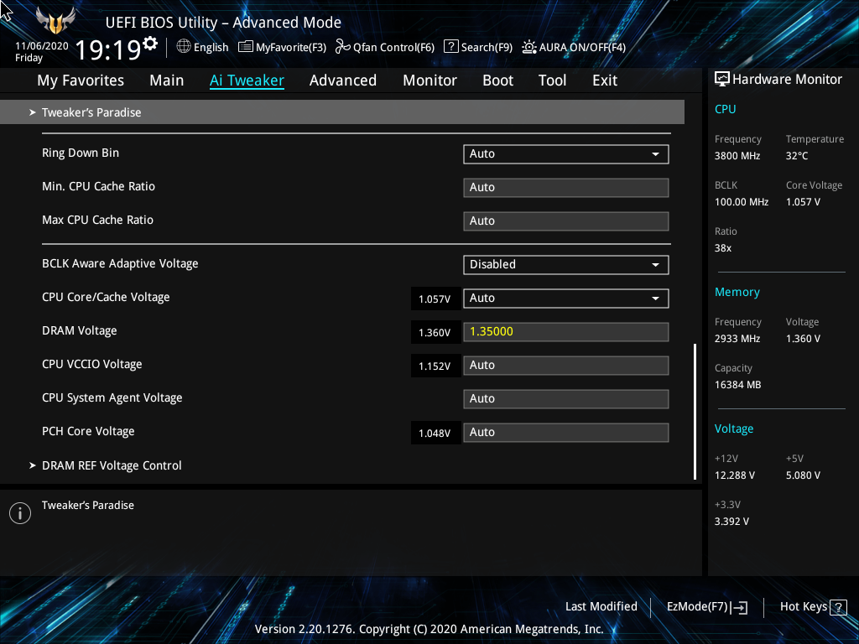Screen dimensions: 859x644
Task: Show the Hot Keys list
Action: [813, 607]
